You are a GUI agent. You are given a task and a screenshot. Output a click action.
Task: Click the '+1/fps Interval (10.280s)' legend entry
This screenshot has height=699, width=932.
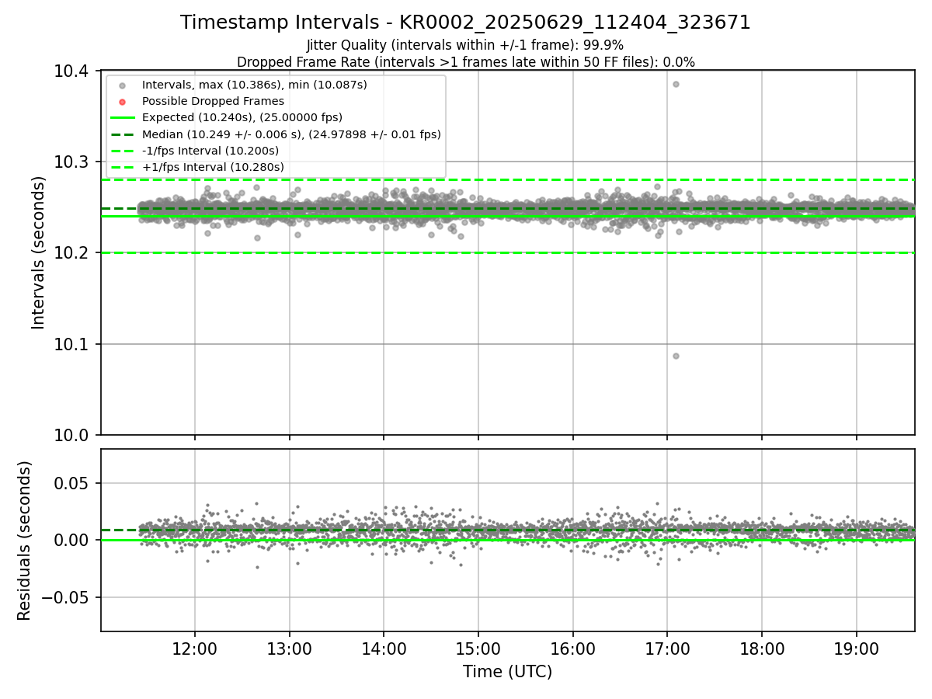(213, 167)
